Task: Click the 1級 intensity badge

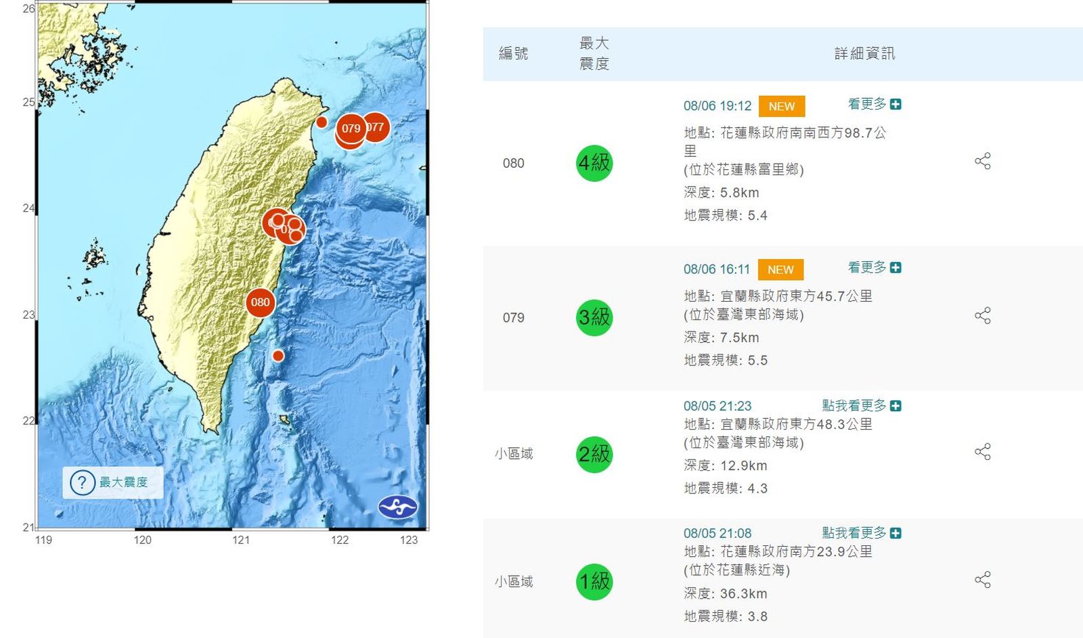Action: [594, 581]
